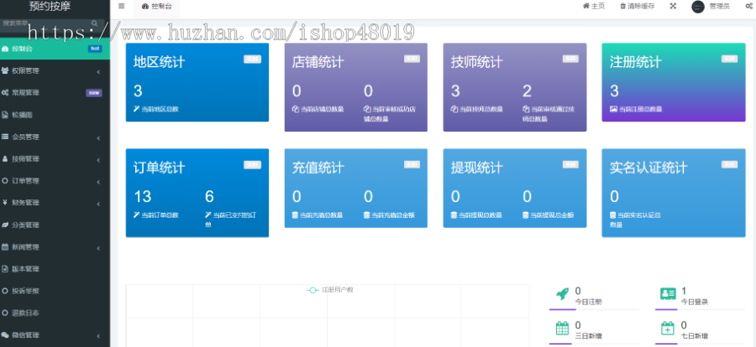Expand the 技师管理 chevron arrow
The width and height of the screenshot is (756, 347).
click(98, 160)
